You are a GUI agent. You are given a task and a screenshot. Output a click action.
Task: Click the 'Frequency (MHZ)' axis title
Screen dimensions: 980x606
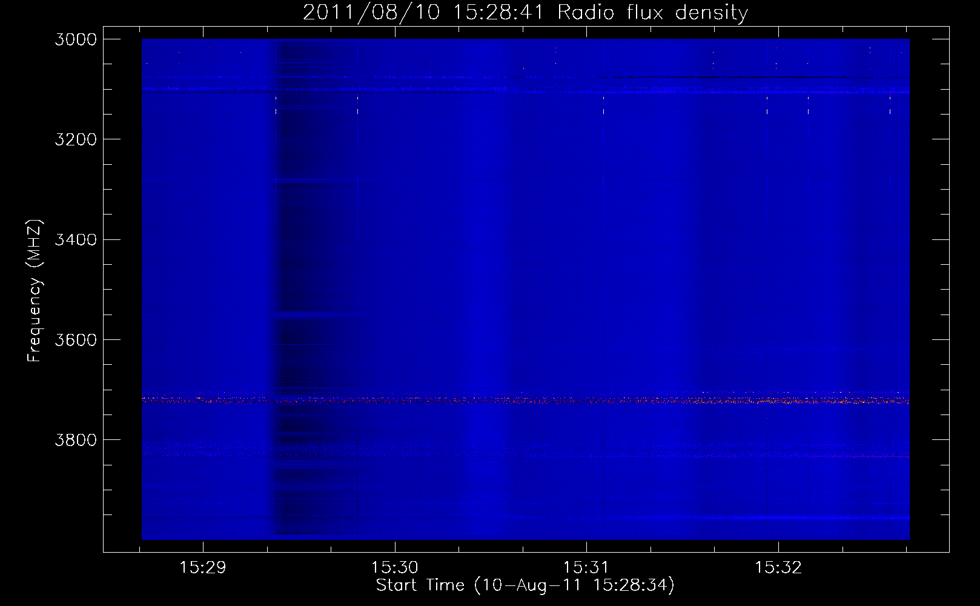[35, 291]
